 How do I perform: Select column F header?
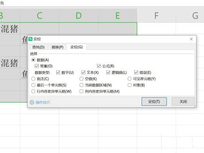(x=157, y=16)
